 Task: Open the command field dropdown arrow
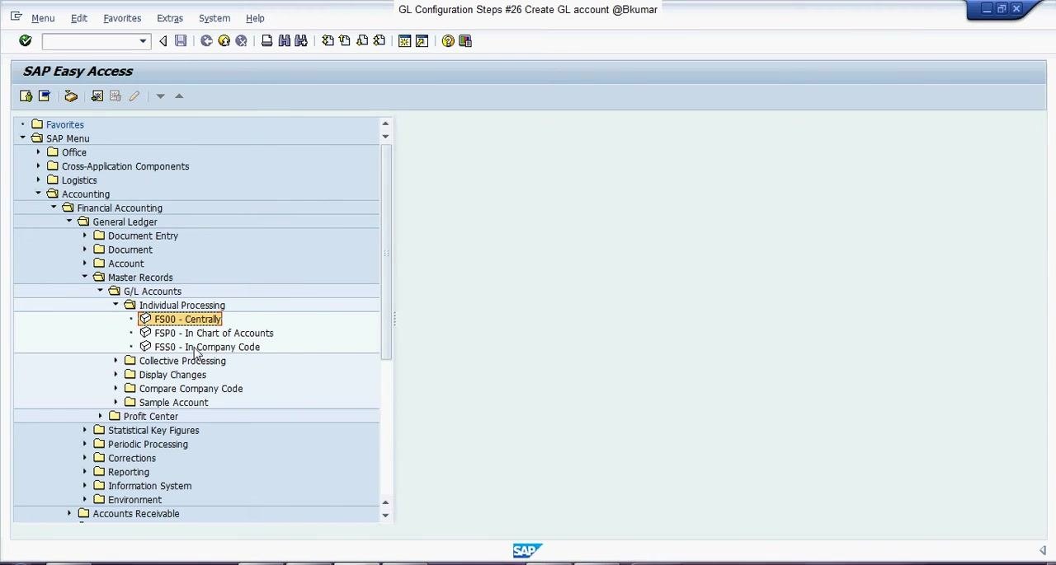(x=143, y=41)
